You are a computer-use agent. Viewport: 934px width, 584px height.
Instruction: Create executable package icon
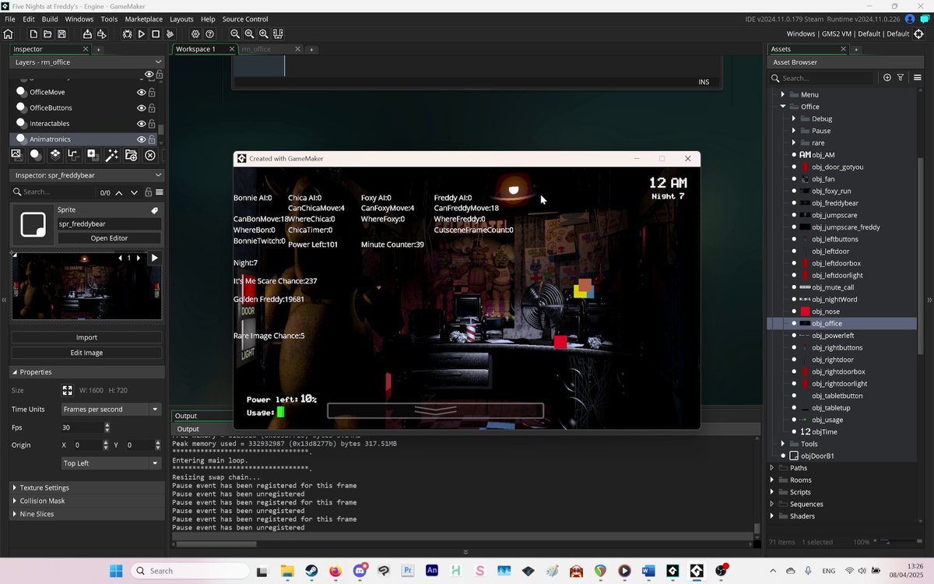87,34
